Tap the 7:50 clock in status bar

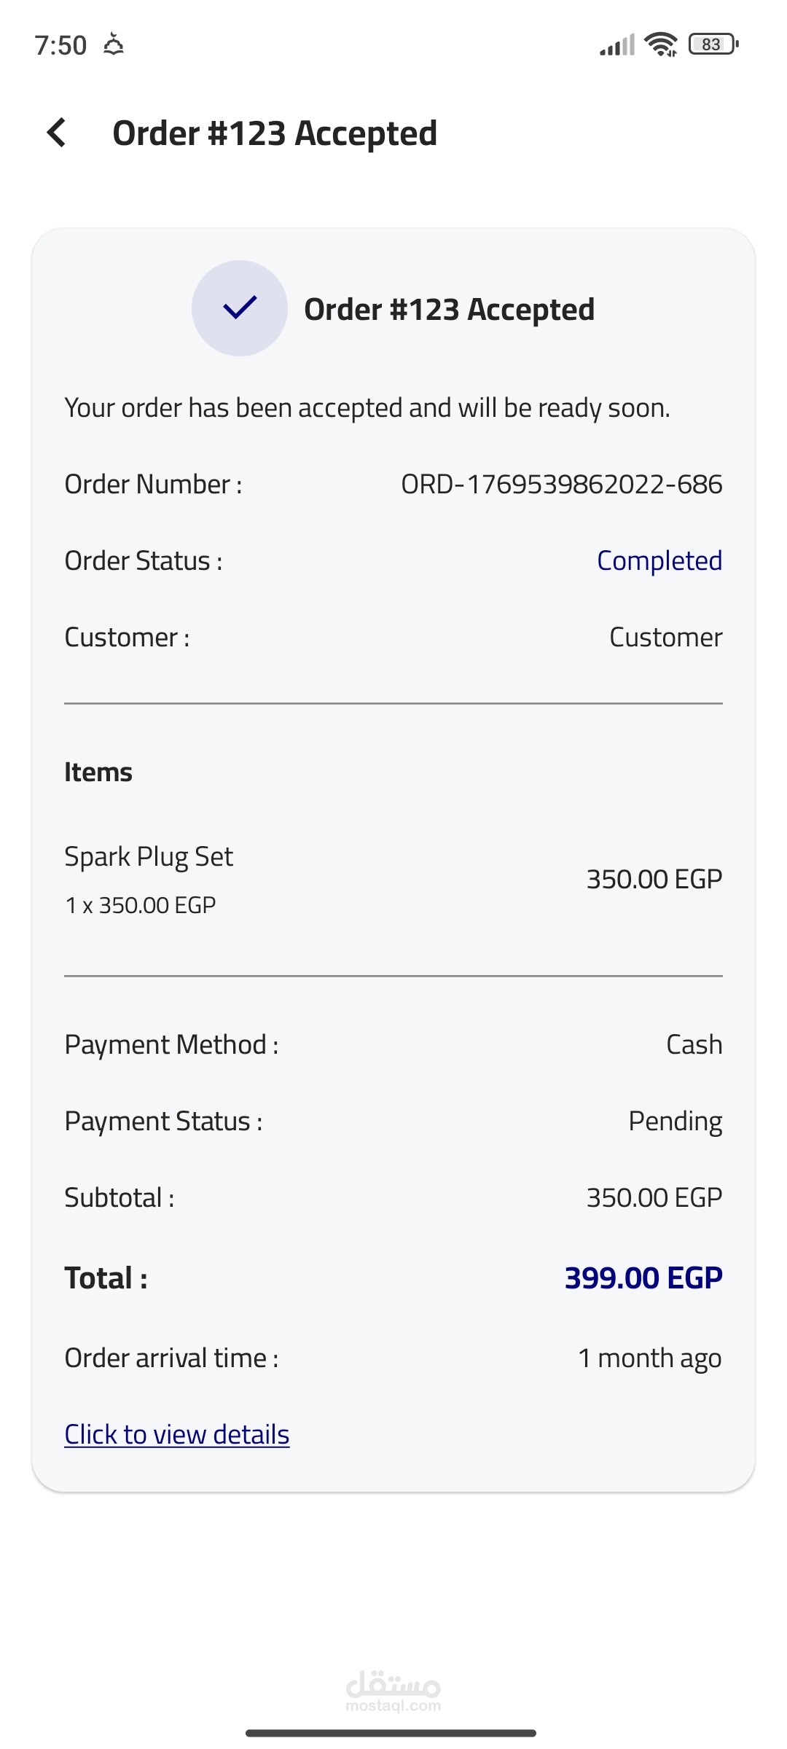click(60, 45)
